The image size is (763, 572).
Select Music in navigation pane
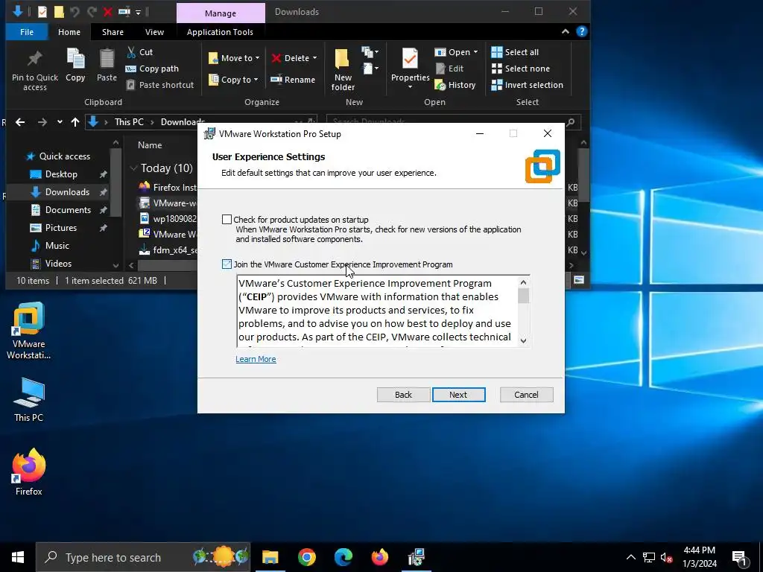[x=51, y=246]
